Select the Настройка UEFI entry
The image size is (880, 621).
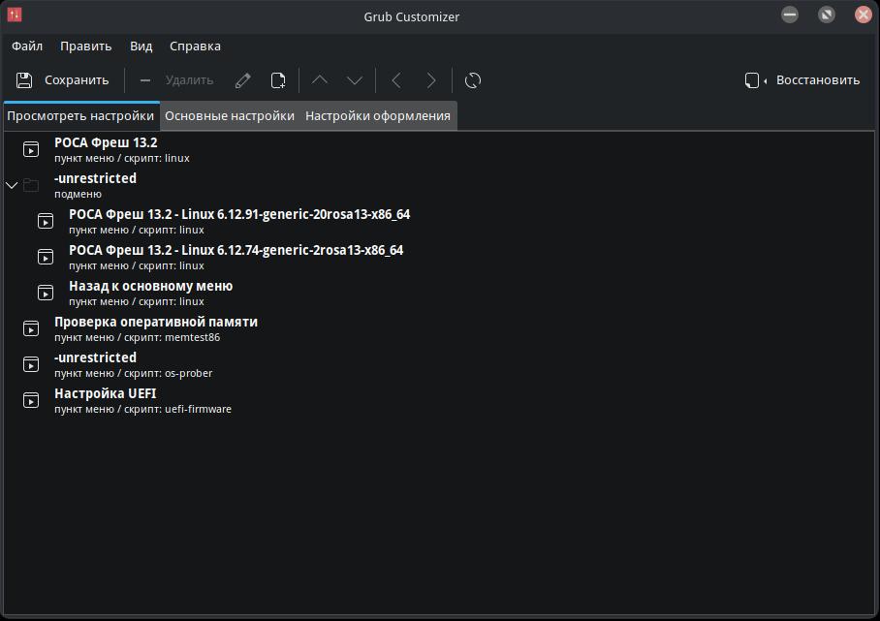[x=439, y=400]
